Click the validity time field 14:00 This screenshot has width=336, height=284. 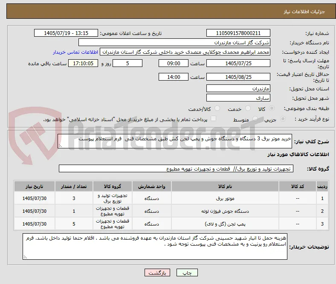[x=174, y=77]
